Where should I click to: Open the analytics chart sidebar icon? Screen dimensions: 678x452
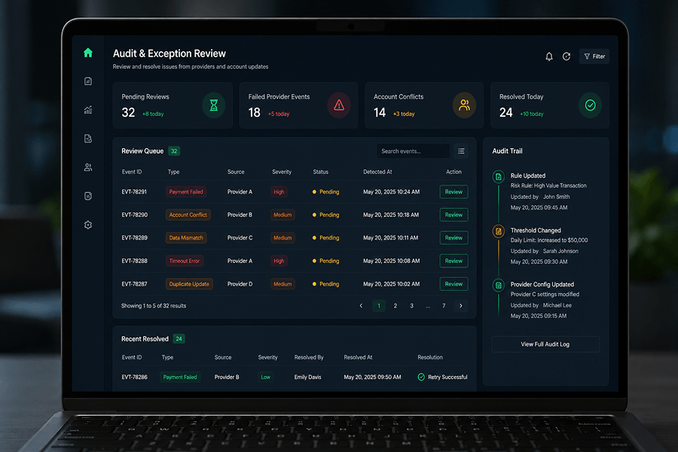tap(88, 110)
